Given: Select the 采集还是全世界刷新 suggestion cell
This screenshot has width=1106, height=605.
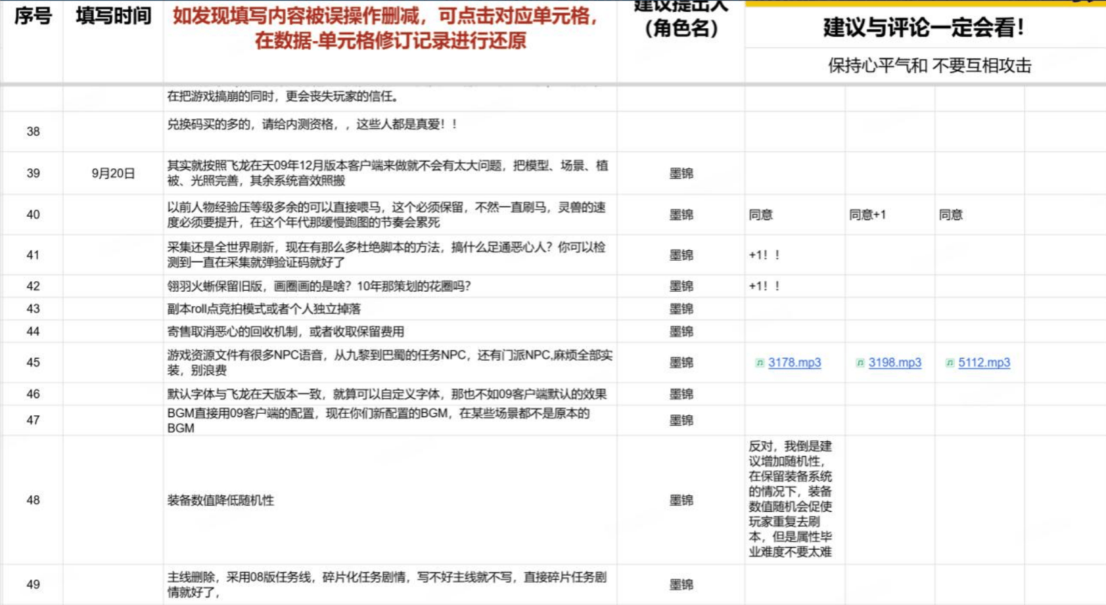Looking at the screenshot, I should [390, 255].
